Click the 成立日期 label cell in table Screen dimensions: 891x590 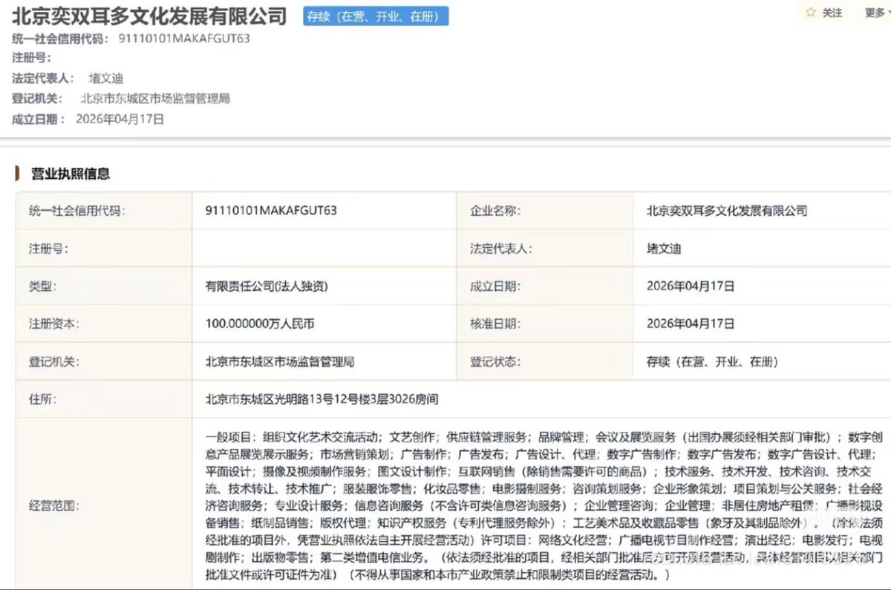click(x=546, y=286)
